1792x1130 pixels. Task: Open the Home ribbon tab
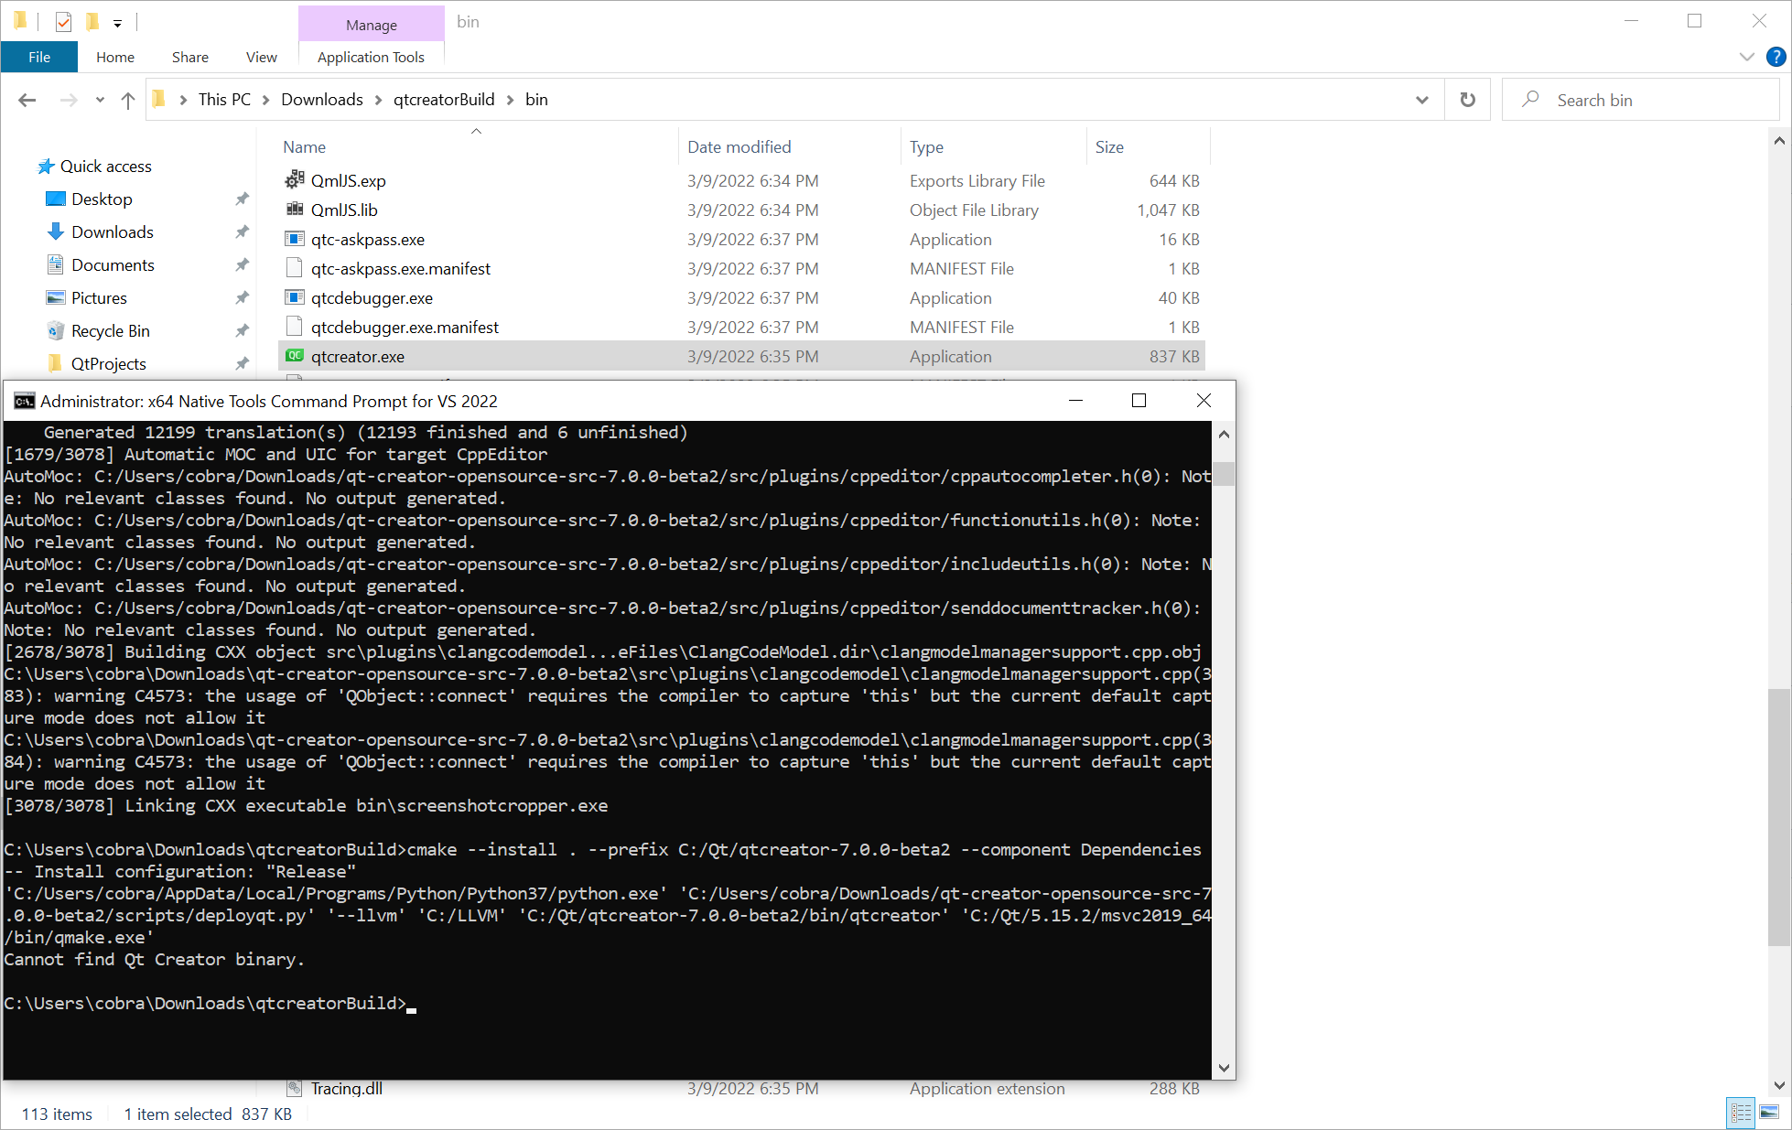coord(115,57)
